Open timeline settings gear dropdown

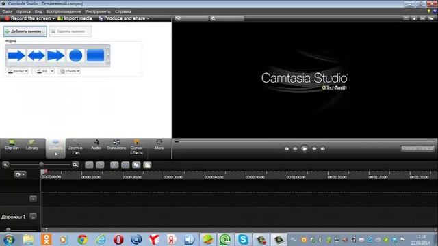click(x=20, y=175)
